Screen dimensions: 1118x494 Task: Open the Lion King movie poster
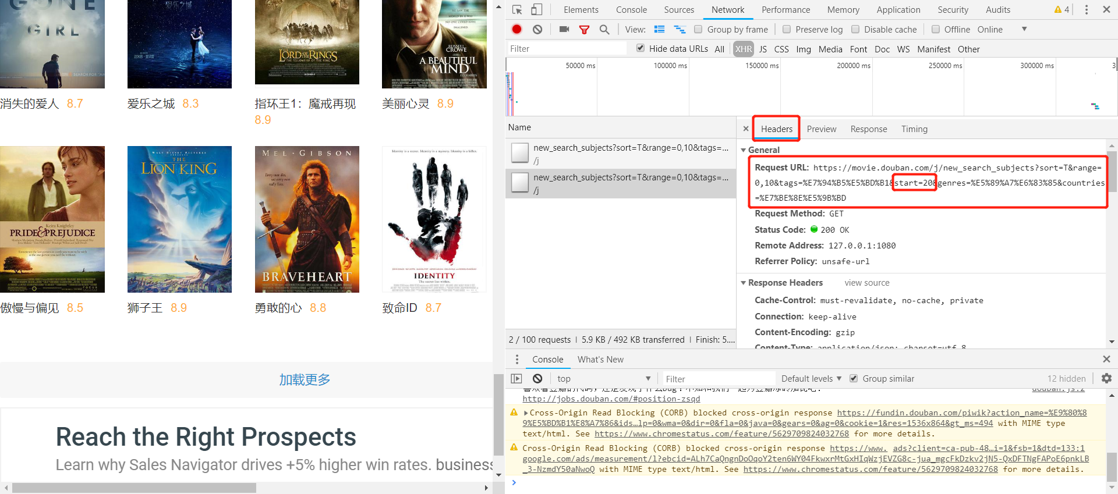(x=179, y=219)
